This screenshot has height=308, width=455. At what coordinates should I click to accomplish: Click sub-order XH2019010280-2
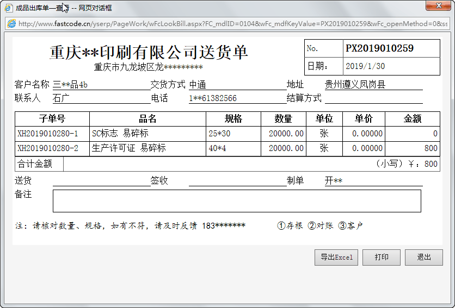click(47, 148)
